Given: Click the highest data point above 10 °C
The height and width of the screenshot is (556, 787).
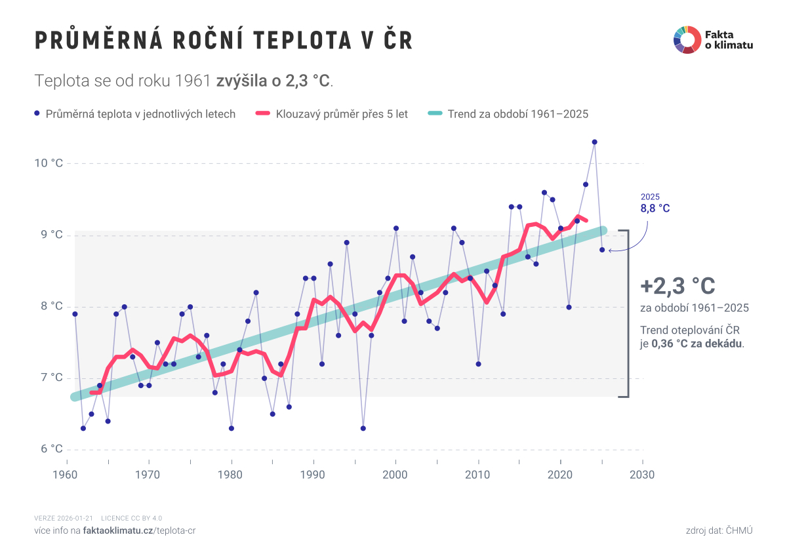Looking at the screenshot, I should click(594, 142).
